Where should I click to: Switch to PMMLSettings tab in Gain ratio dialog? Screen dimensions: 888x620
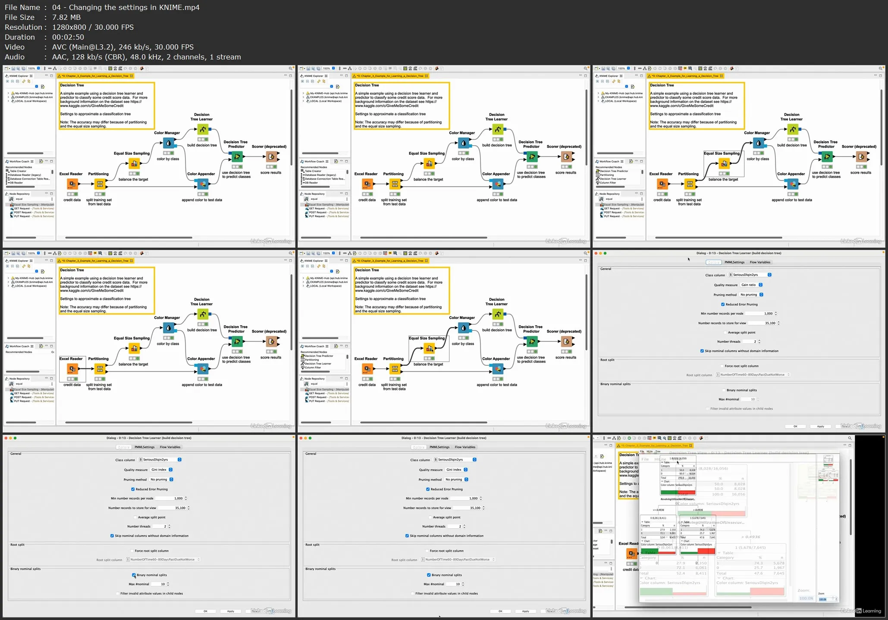pyautogui.click(x=734, y=262)
